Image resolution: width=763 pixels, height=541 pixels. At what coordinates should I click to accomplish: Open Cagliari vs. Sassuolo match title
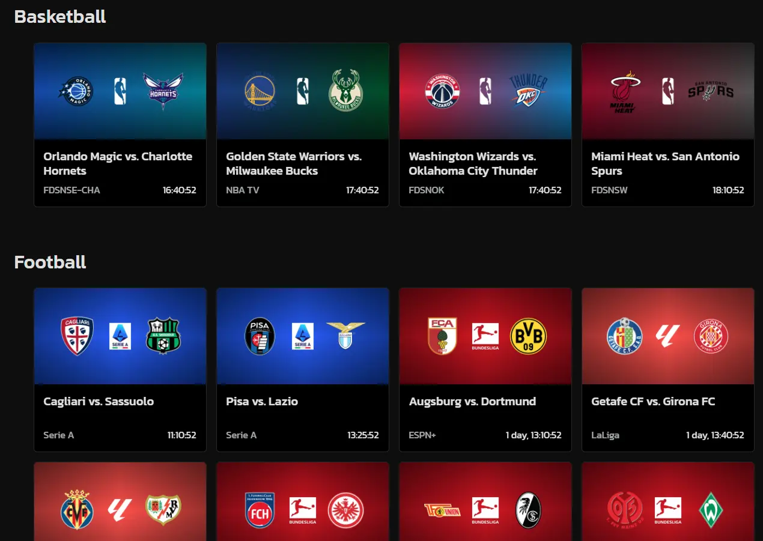point(99,401)
